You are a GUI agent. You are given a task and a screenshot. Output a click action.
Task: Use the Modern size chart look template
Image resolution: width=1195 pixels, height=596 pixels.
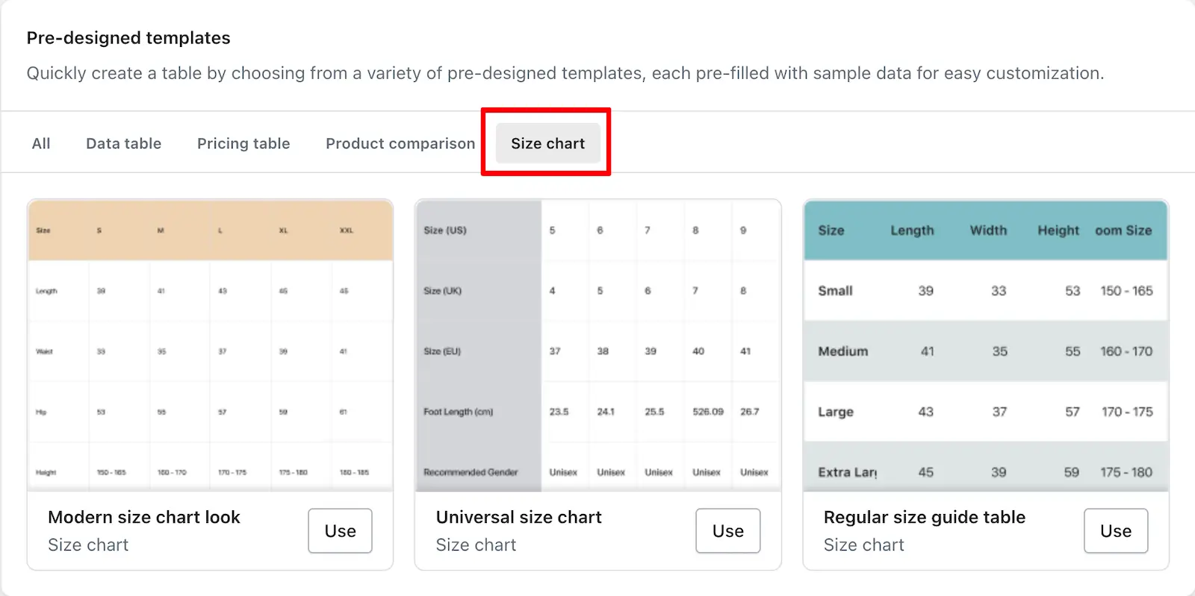click(x=340, y=531)
